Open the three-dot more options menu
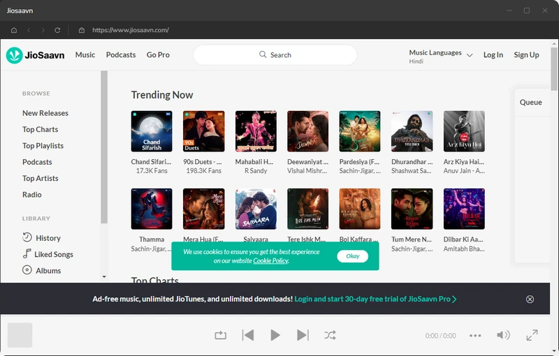 point(475,336)
